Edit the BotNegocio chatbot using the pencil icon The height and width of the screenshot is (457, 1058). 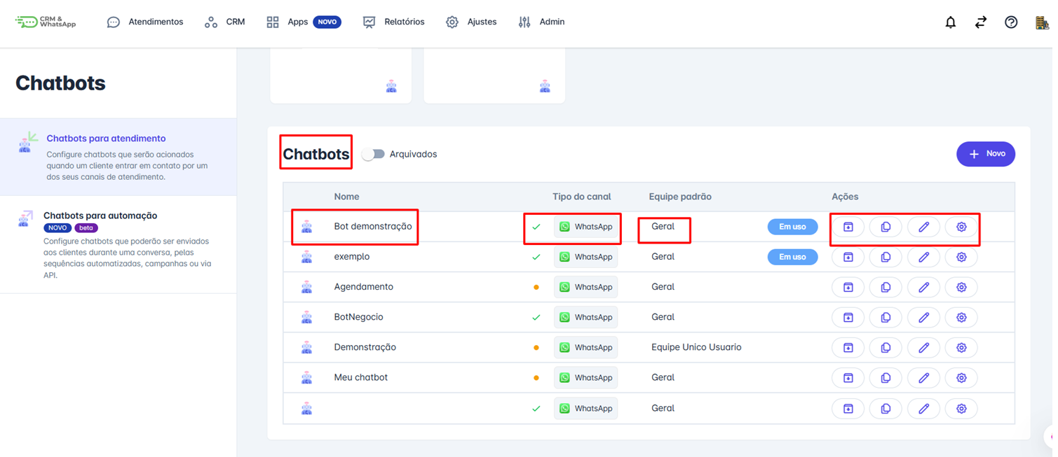click(x=923, y=316)
